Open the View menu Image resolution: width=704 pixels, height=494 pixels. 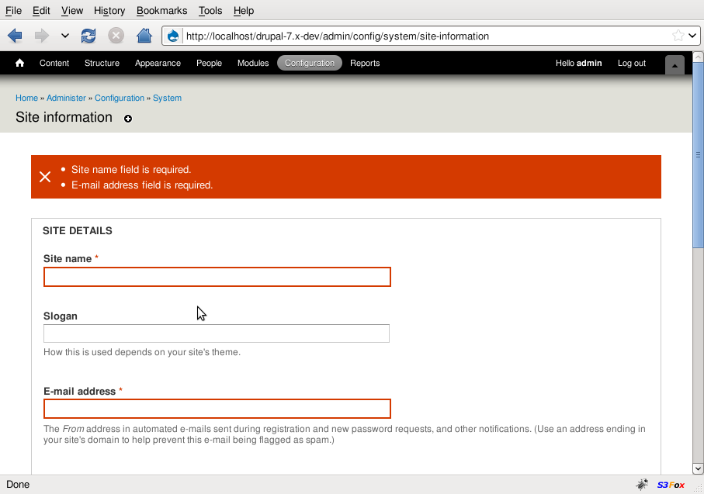72,10
